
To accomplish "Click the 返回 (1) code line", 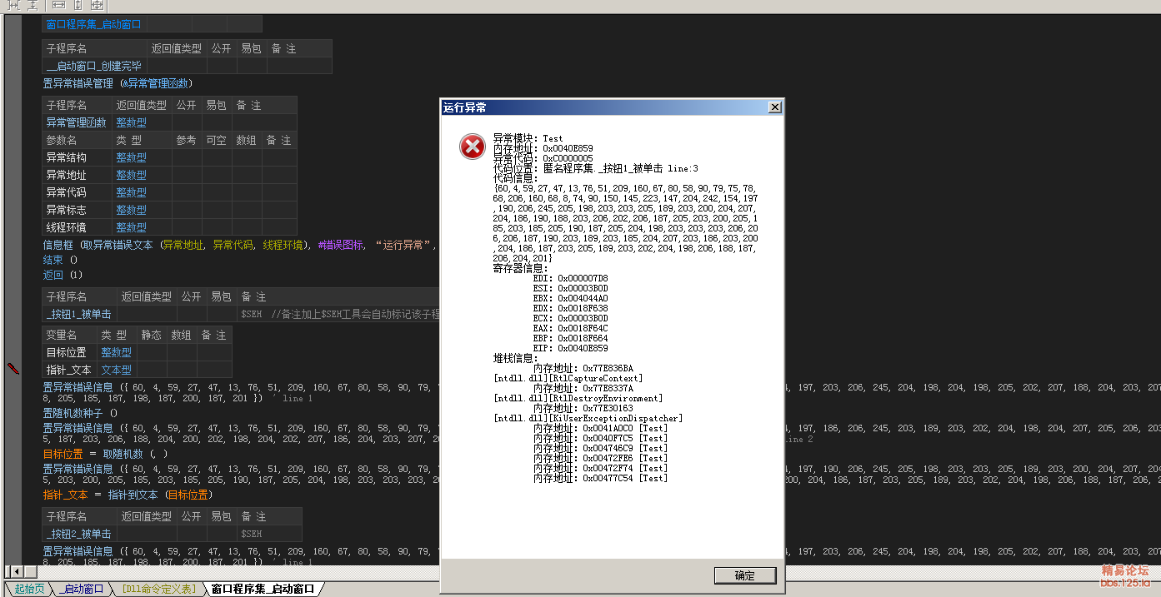I will click(63, 275).
